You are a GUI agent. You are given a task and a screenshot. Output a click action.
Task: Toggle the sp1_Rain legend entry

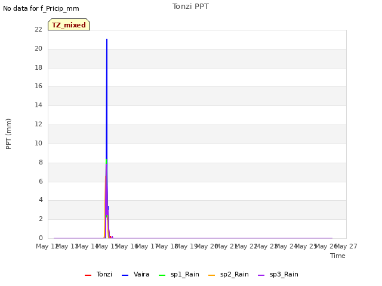click(x=179, y=274)
